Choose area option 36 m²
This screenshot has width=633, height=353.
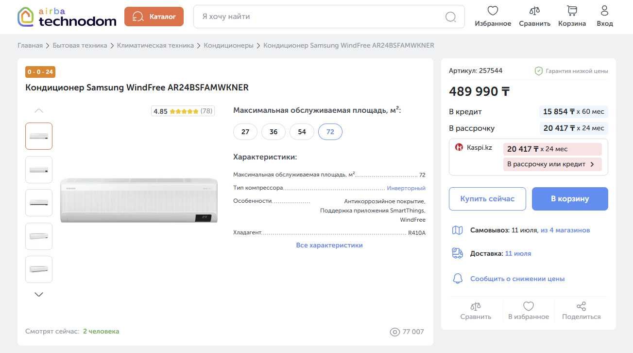[274, 132]
